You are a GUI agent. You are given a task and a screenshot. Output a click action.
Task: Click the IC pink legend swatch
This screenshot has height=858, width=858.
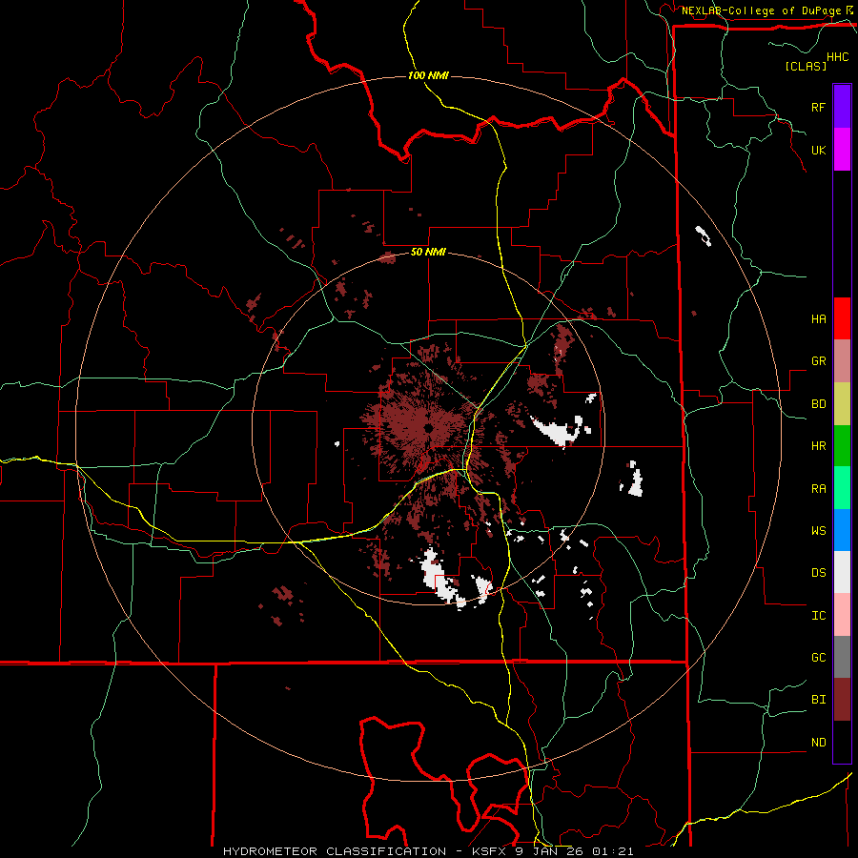click(842, 615)
